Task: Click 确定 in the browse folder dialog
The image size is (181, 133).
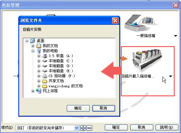Action: coord(78,108)
